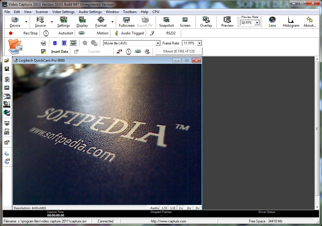This screenshot has width=322, height=226.
Task: Open the File menu
Action: click(x=7, y=12)
